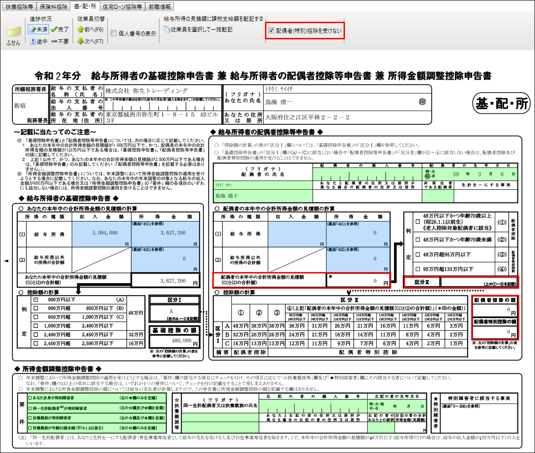Check 1,000万円超 2,400万円以下 box

tap(36, 326)
